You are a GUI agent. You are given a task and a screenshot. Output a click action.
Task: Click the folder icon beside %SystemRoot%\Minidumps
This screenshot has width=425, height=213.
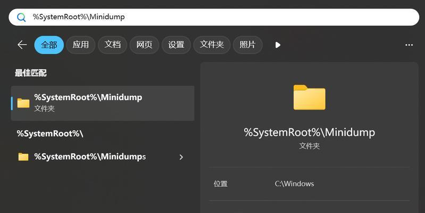coord(23,157)
